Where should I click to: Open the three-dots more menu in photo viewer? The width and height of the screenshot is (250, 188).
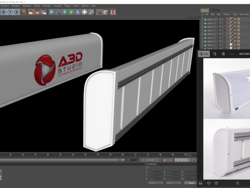coord(232,54)
